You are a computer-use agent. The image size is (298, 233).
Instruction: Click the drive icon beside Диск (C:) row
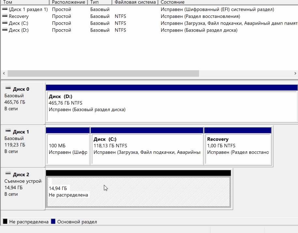click(5, 23)
